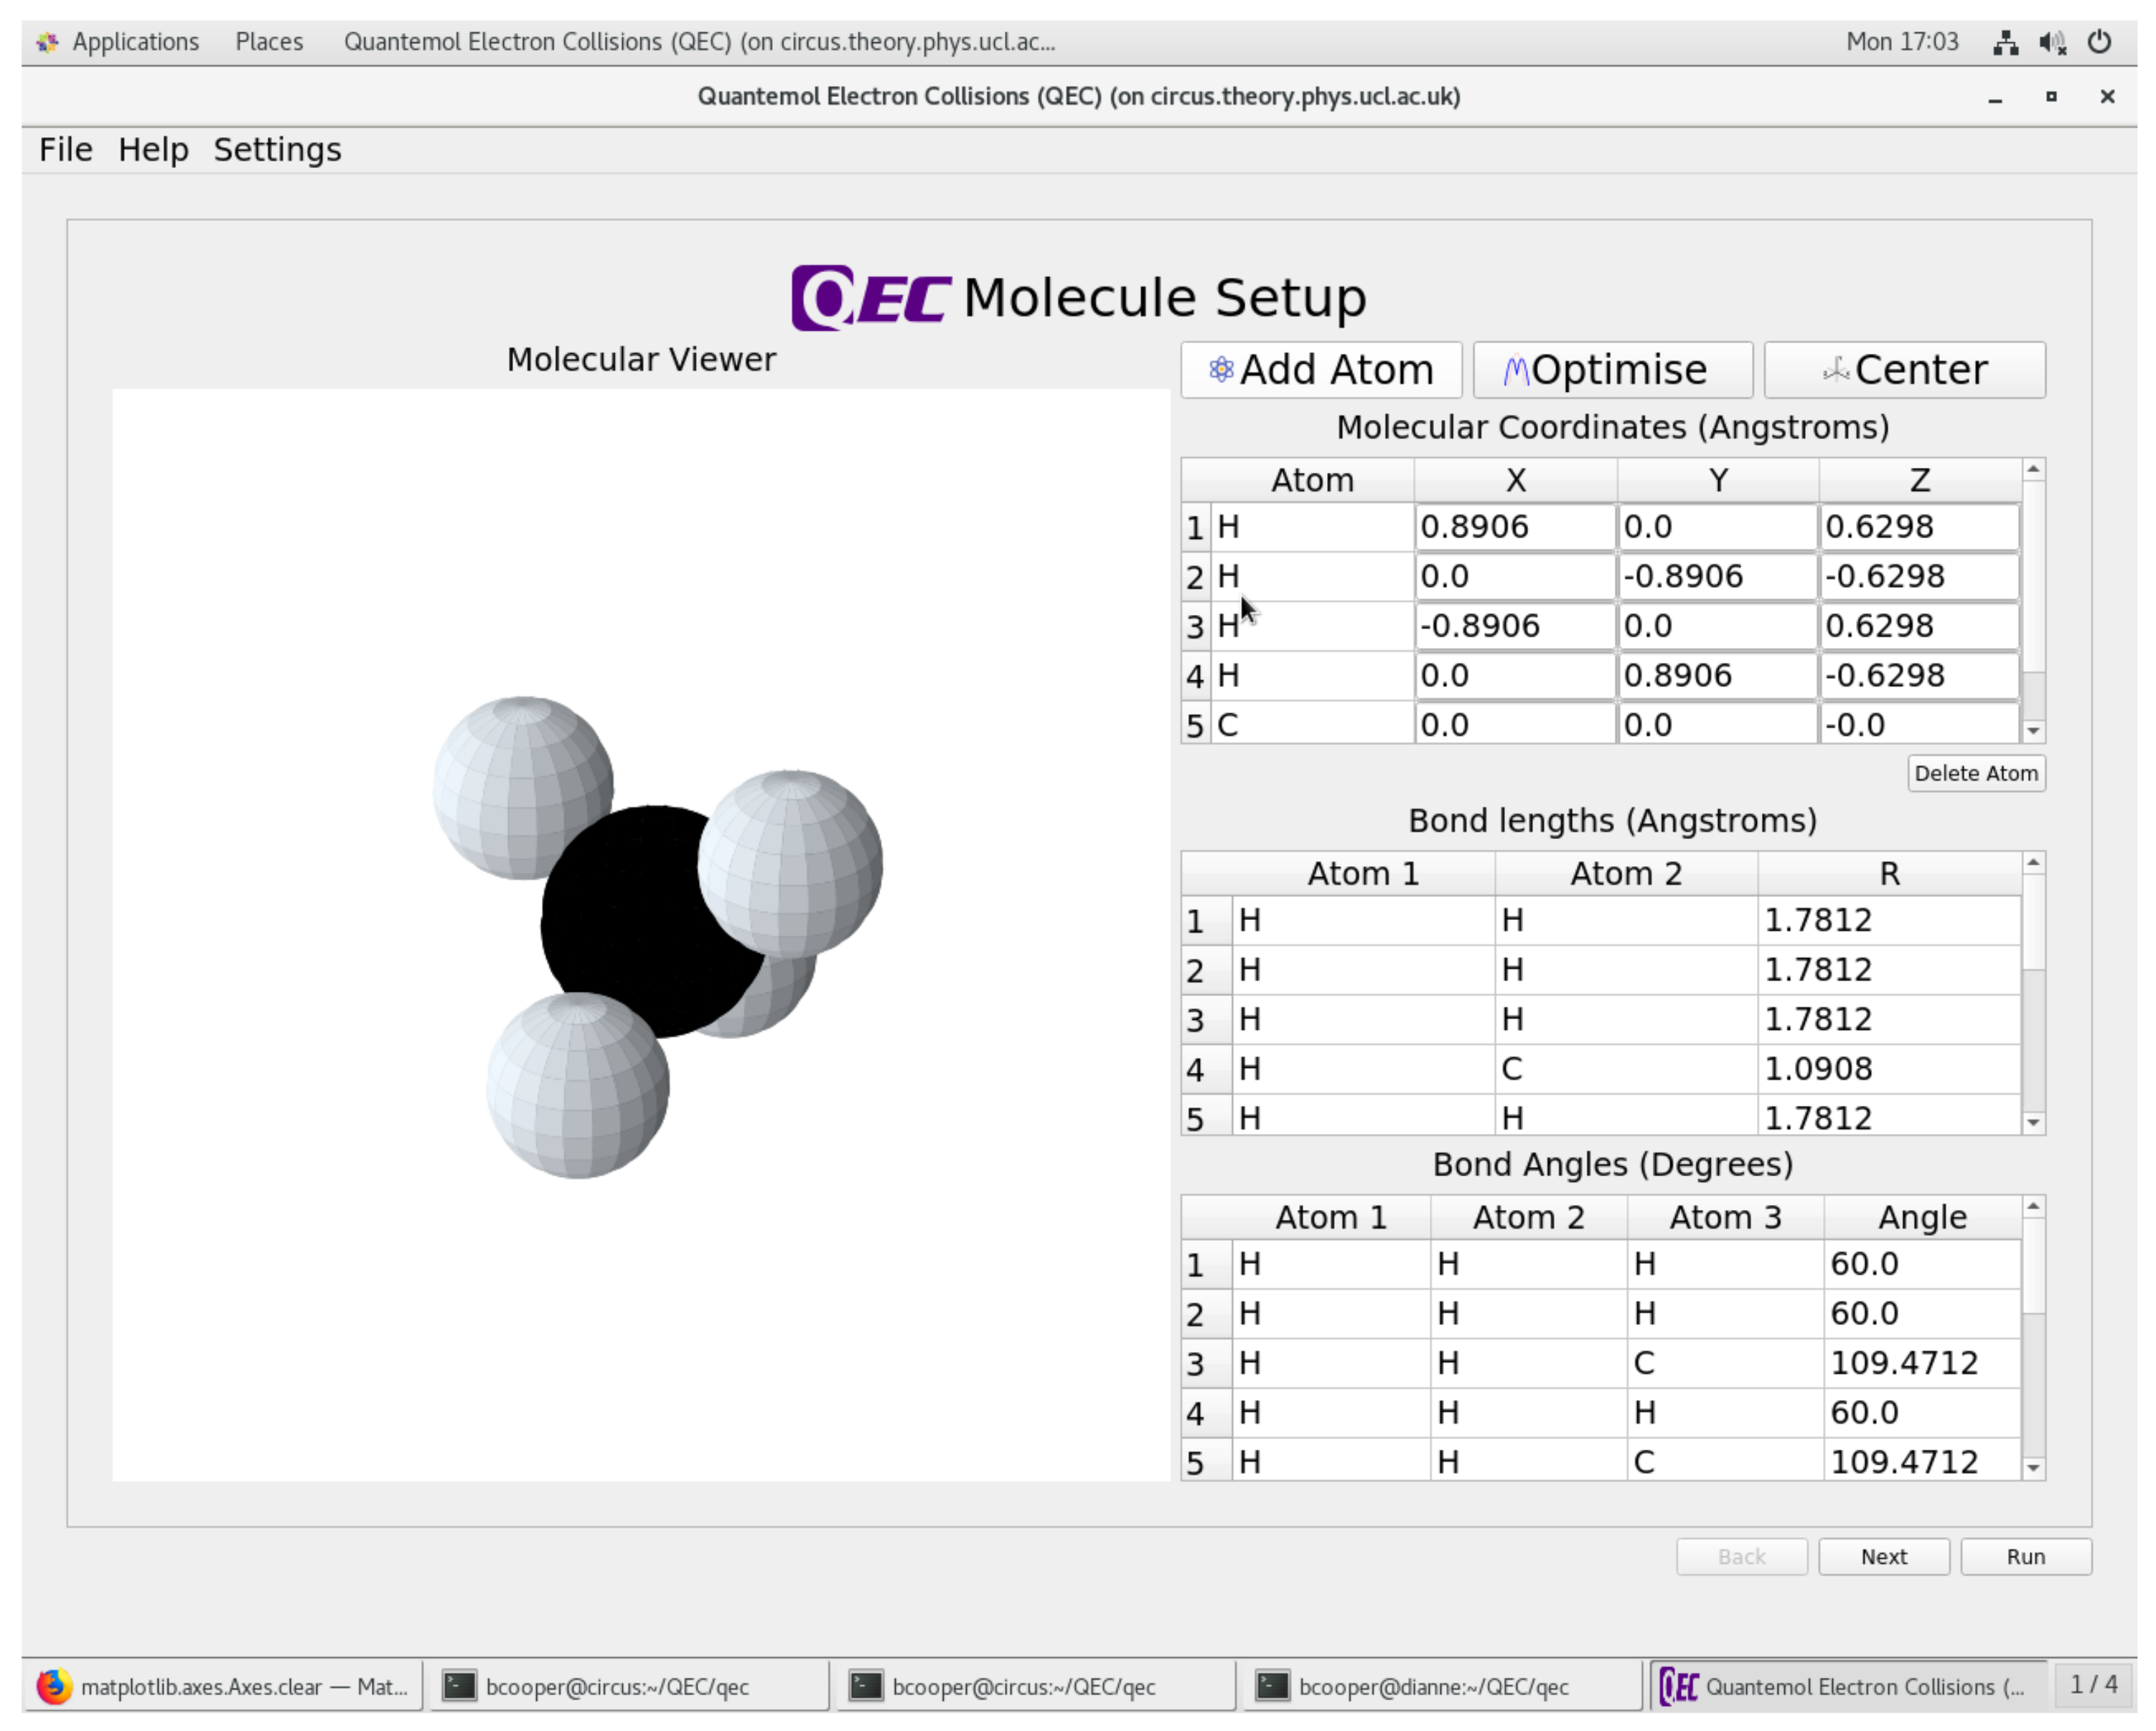Click the 1/4 workspace indicator

tap(2096, 1686)
